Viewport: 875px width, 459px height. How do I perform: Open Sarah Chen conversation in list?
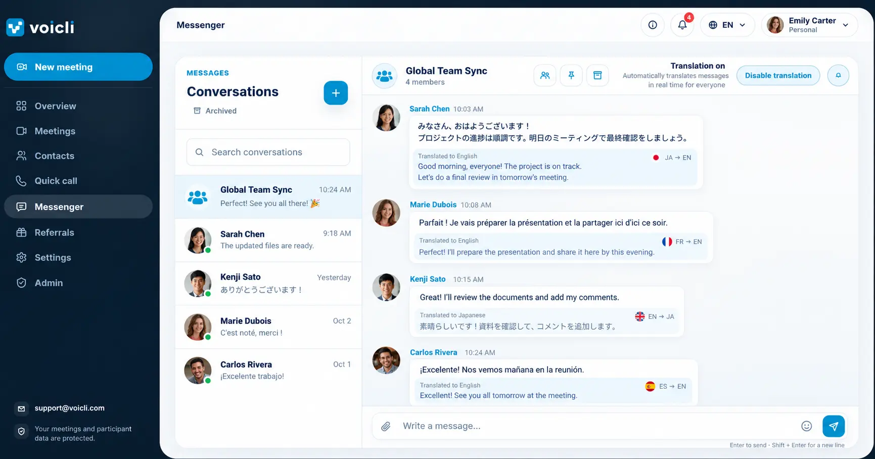pos(268,240)
